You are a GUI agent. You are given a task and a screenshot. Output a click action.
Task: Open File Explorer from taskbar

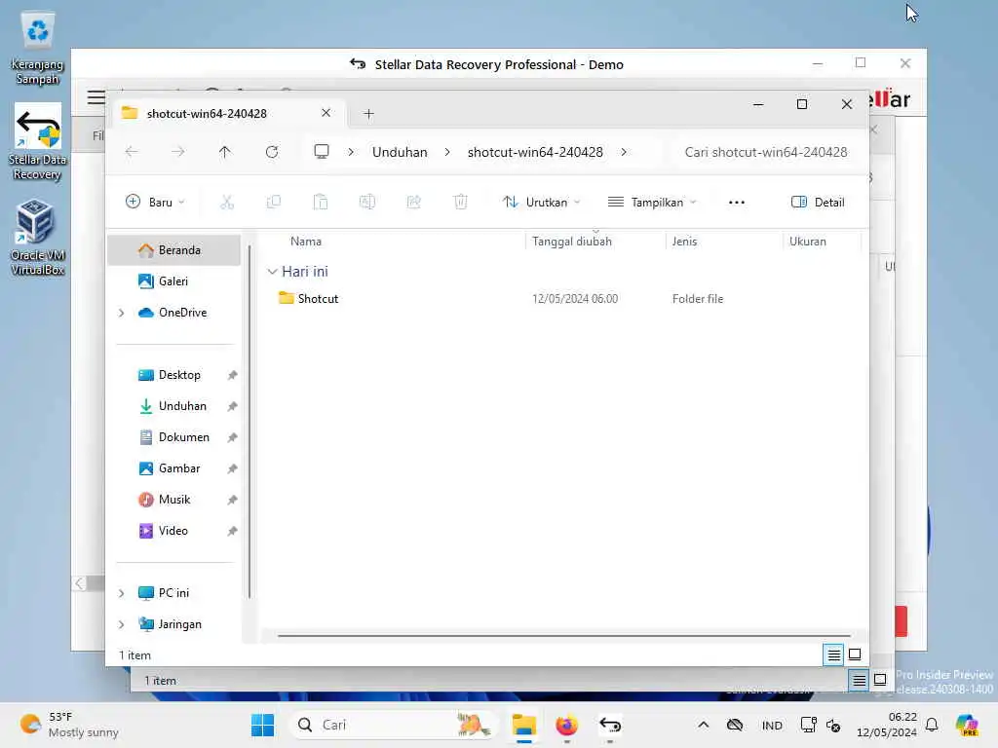pyautogui.click(x=523, y=725)
